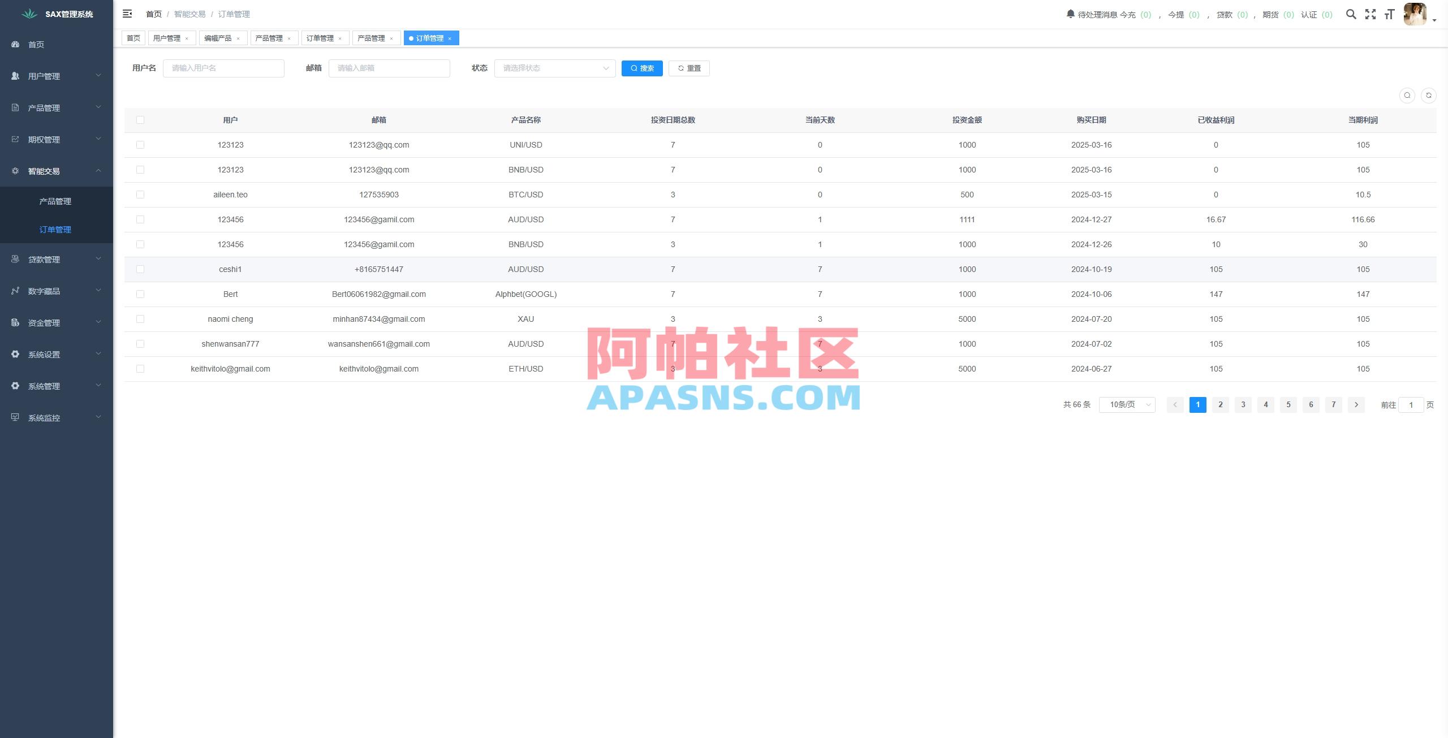
Task: Click the 搜索 search button
Action: point(642,68)
